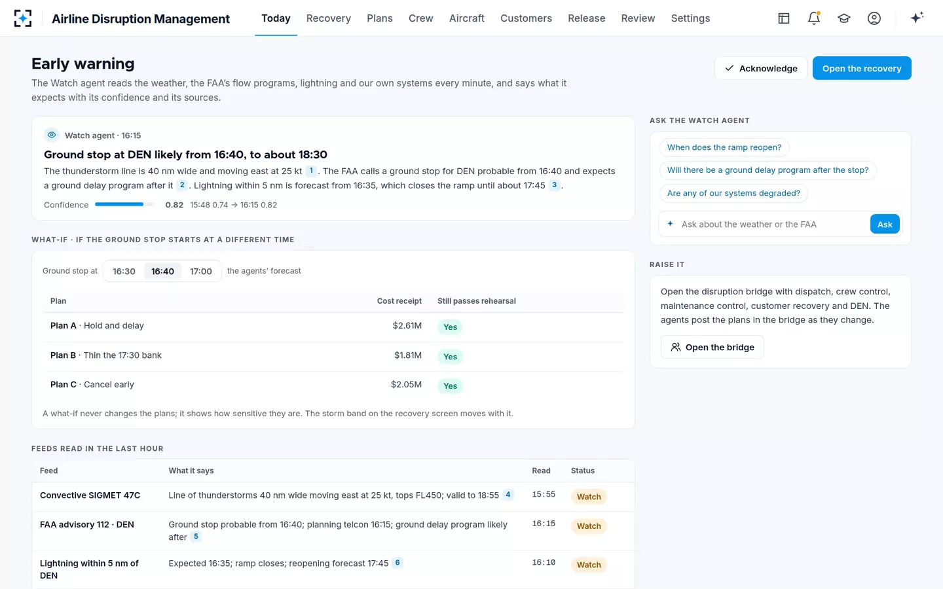Open source citation 6 on Lightning row
The image size is (943, 589).
click(x=398, y=563)
